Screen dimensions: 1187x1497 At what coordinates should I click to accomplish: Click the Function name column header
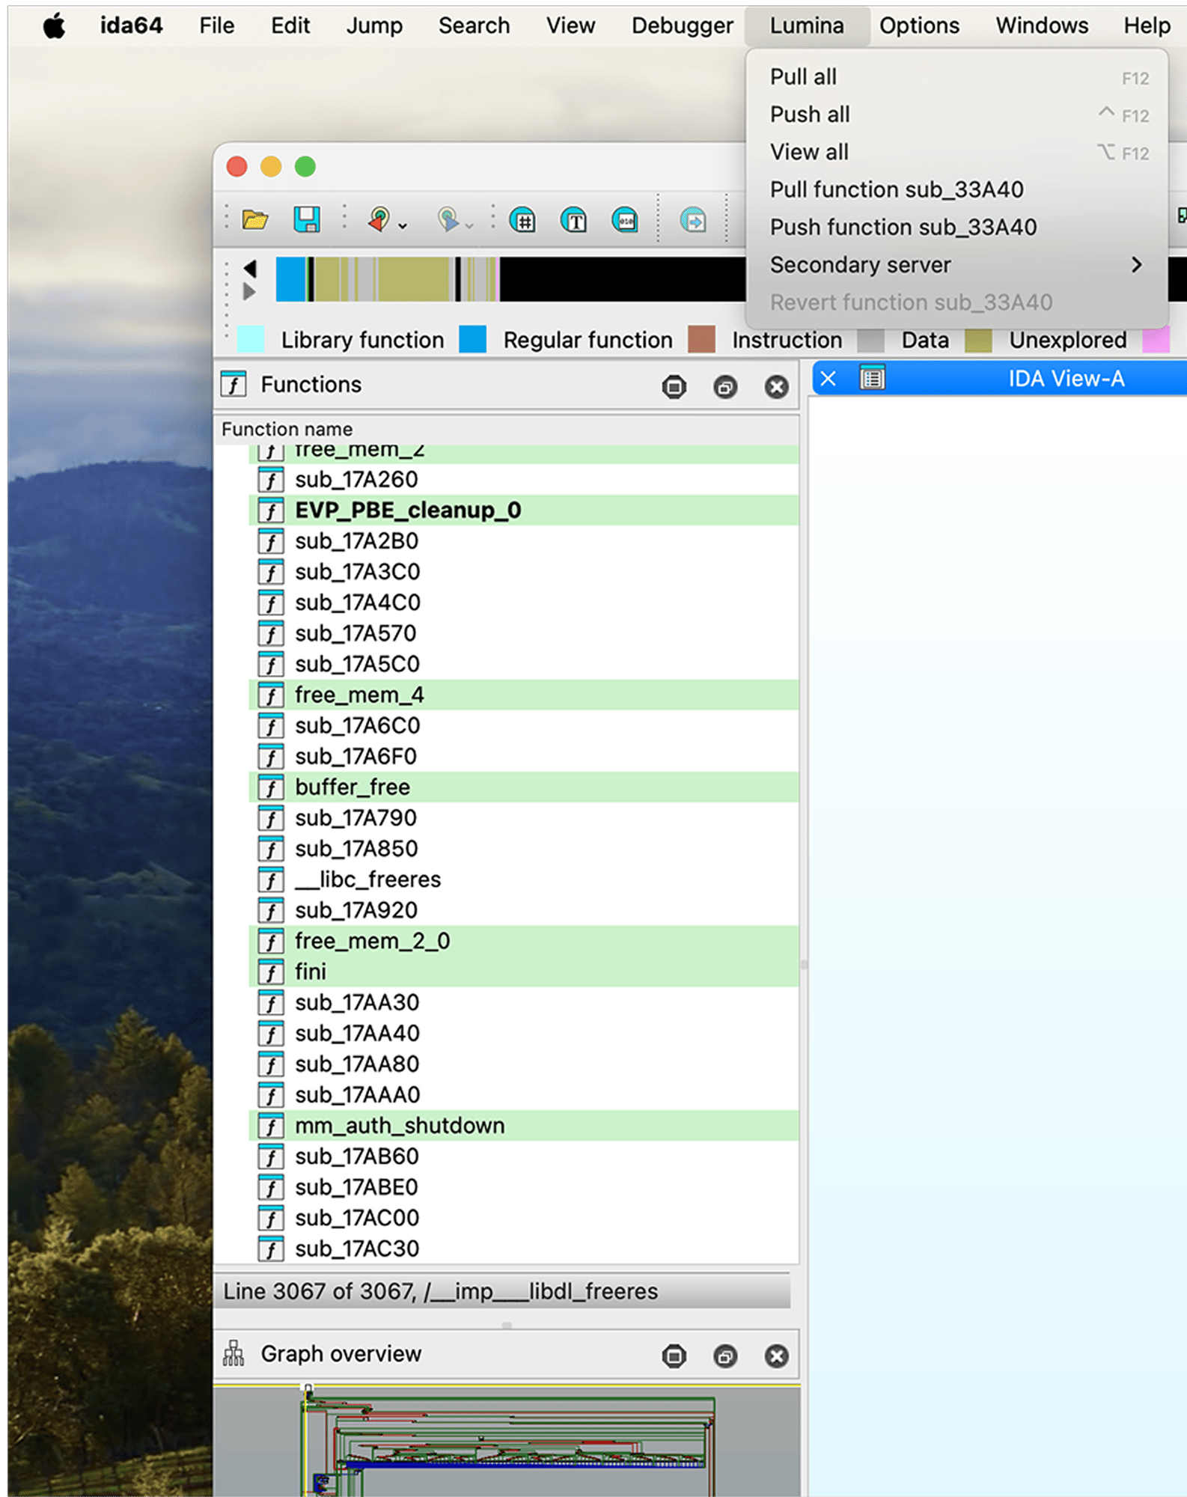[x=507, y=429]
